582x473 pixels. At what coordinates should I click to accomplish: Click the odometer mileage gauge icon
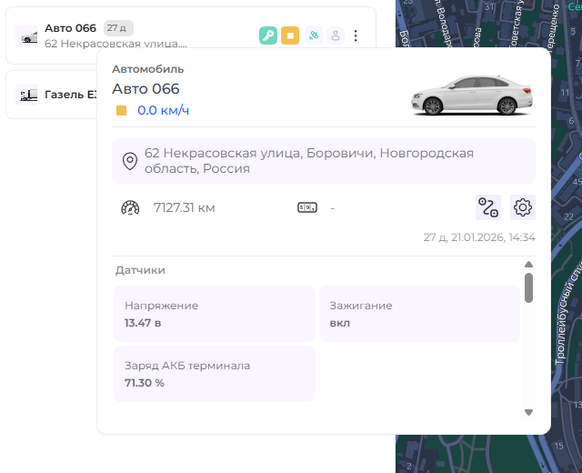click(130, 207)
